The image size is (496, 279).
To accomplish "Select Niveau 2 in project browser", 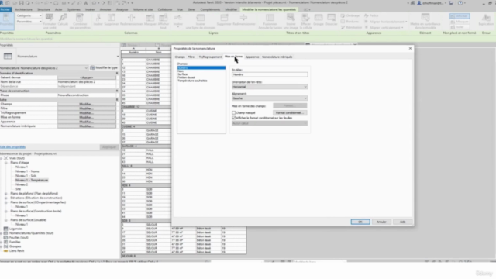I will point(22,184).
